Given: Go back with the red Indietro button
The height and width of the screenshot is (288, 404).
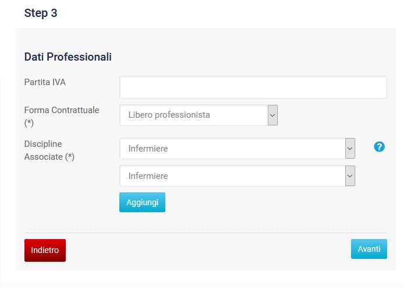Looking at the screenshot, I should (45, 250).
